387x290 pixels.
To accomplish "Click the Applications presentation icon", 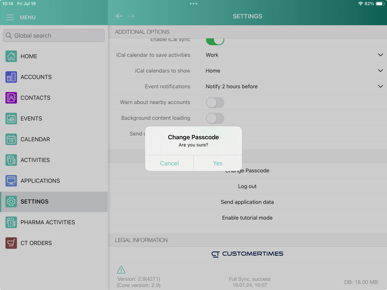I will [11, 181].
